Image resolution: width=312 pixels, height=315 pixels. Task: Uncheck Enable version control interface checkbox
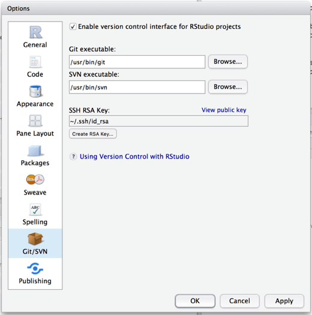73,26
